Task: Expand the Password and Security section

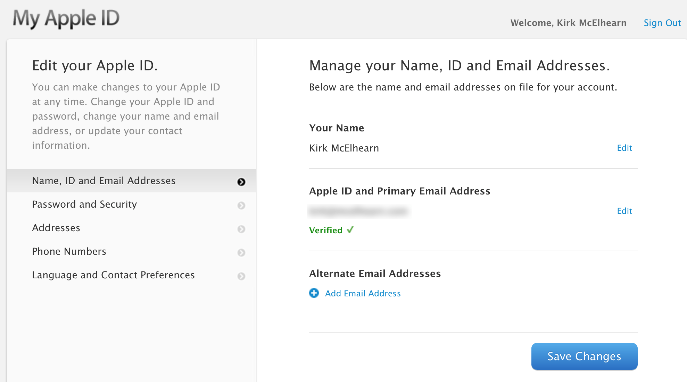Action: tap(132, 204)
